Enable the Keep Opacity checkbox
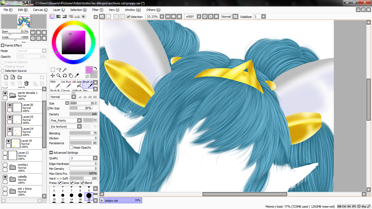Screen dimensions: 372x209 point(71,147)
